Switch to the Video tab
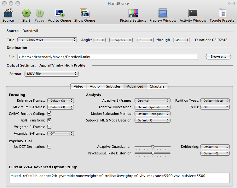 tap(78, 86)
